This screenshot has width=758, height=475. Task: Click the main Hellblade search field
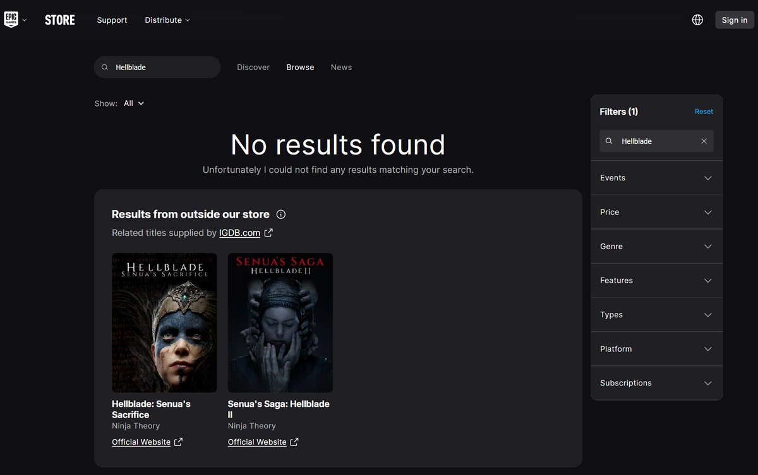pyautogui.click(x=157, y=67)
